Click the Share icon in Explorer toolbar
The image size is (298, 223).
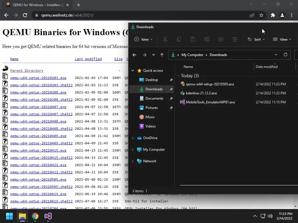point(221,39)
